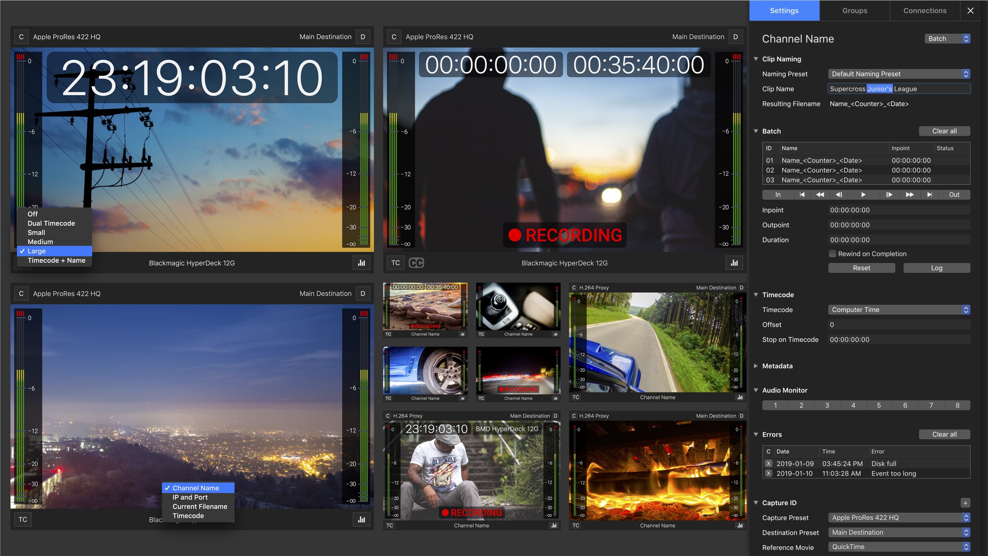Screen dimensions: 988x556
Task: Select the gear shift channel thumbnail
Action: (518, 307)
